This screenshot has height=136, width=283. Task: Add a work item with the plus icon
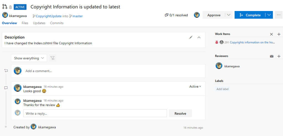click(279, 34)
